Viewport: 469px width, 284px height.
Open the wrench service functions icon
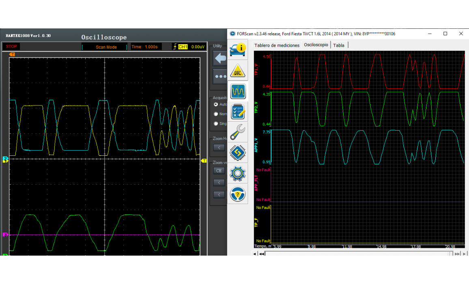tap(238, 132)
